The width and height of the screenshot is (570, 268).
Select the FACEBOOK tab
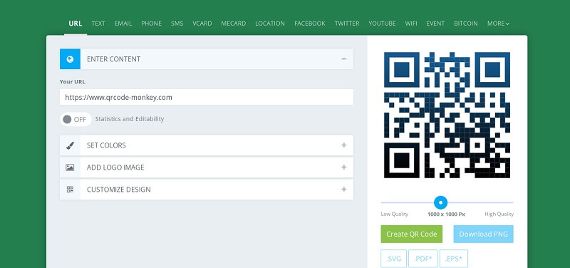tap(310, 24)
